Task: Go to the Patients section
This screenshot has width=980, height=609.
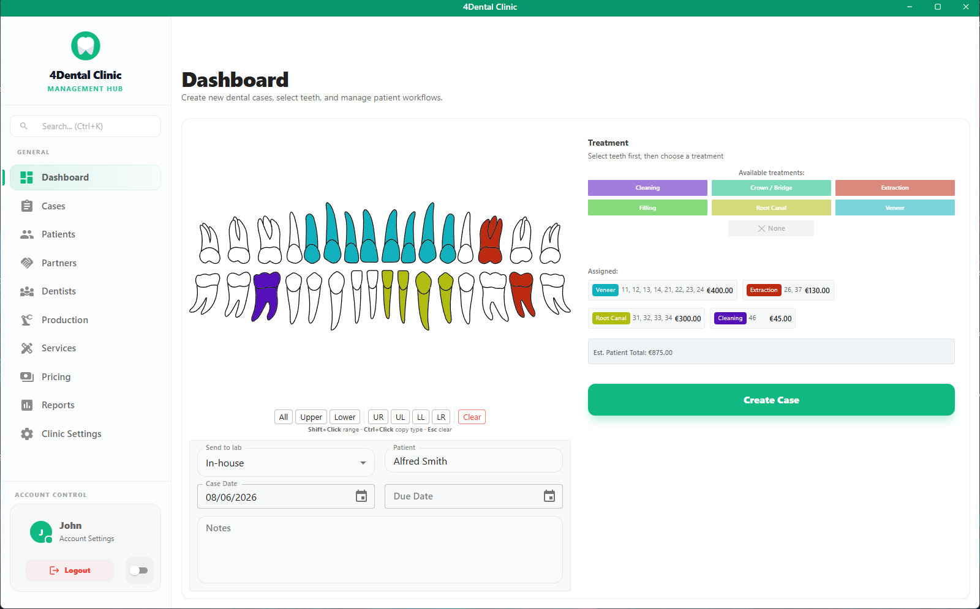Action: tap(86, 234)
